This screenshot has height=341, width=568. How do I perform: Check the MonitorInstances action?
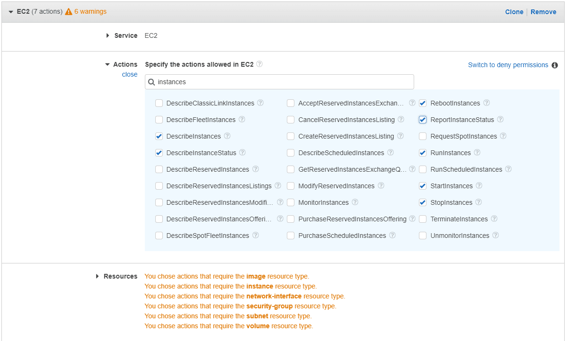click(290, 202)
